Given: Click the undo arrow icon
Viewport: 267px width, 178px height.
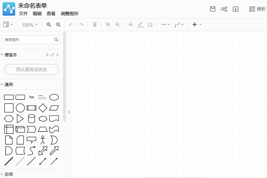Looking at the screenshot, I should tap(71, 25).
